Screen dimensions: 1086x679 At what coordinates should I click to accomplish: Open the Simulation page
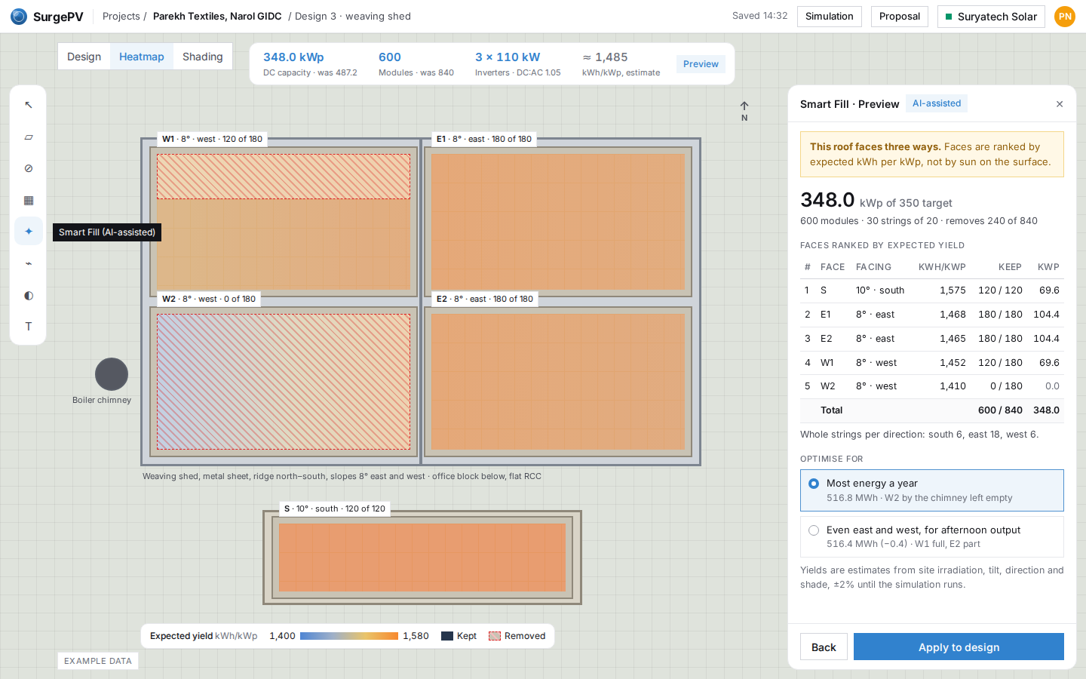click(829, 17)
